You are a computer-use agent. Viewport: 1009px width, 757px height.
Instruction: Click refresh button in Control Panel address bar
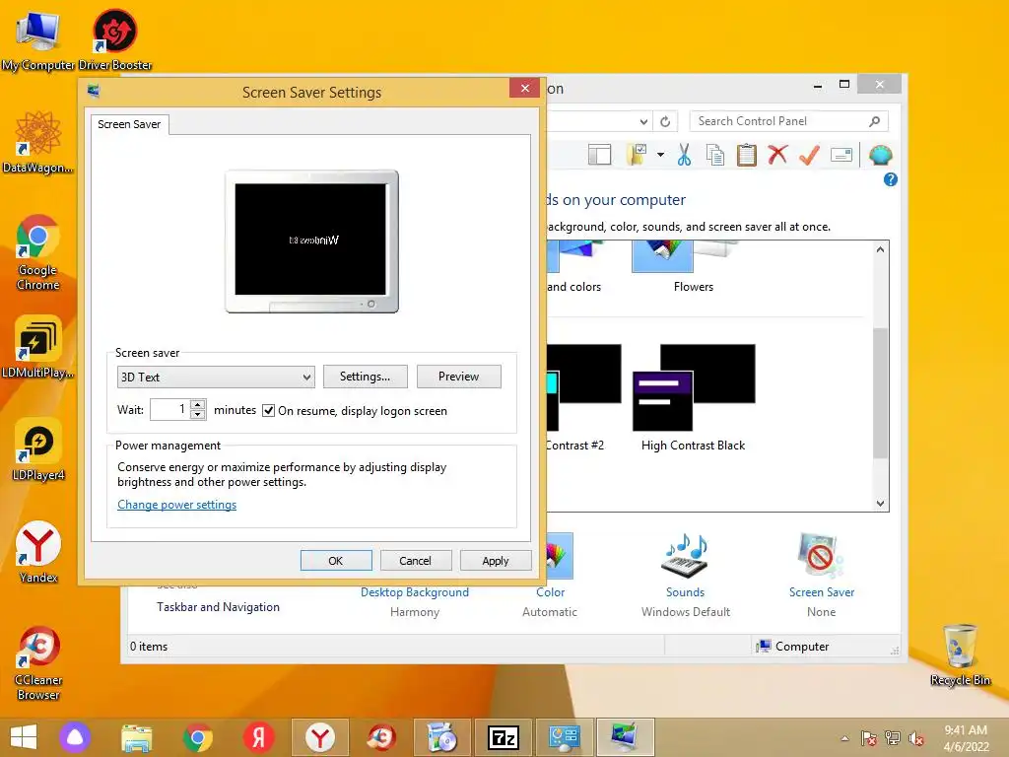pos(665,121)
